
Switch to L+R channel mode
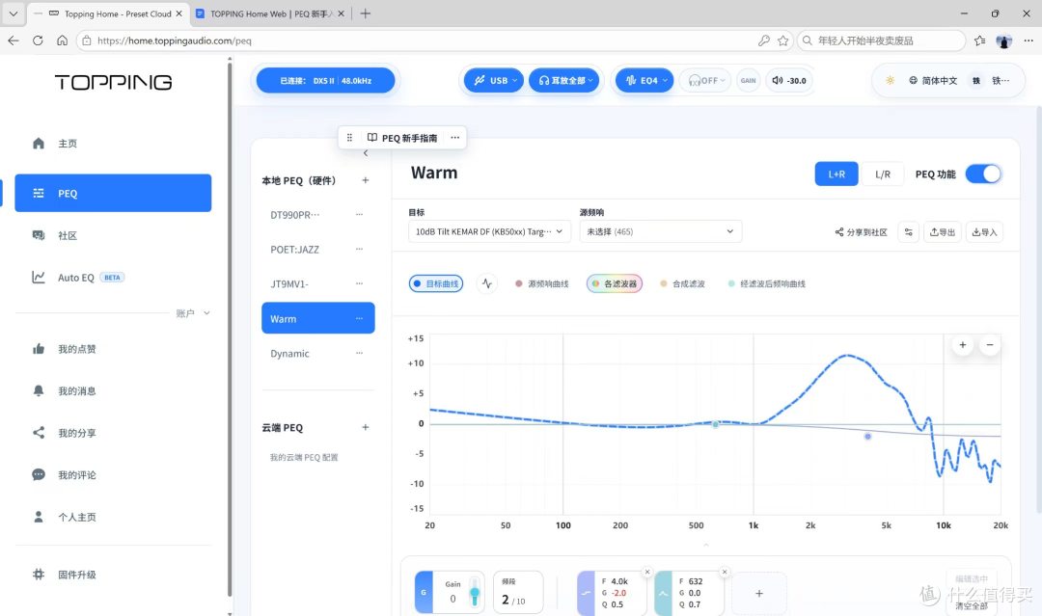[x=836, y=174]
